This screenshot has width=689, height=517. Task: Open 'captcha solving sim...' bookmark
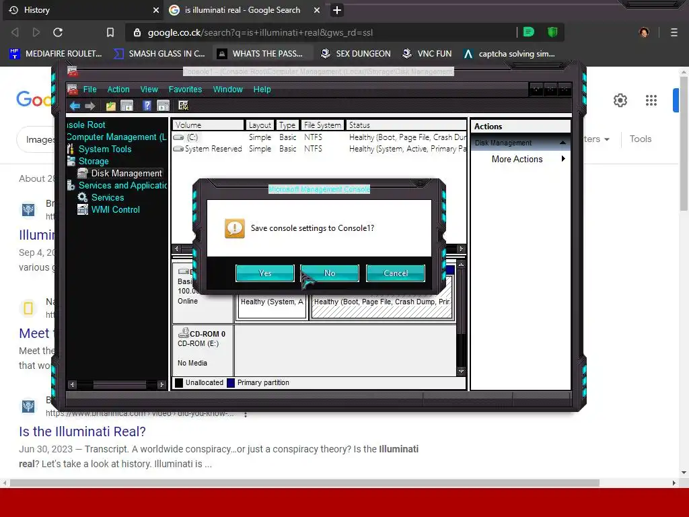[x=509, y=54]
